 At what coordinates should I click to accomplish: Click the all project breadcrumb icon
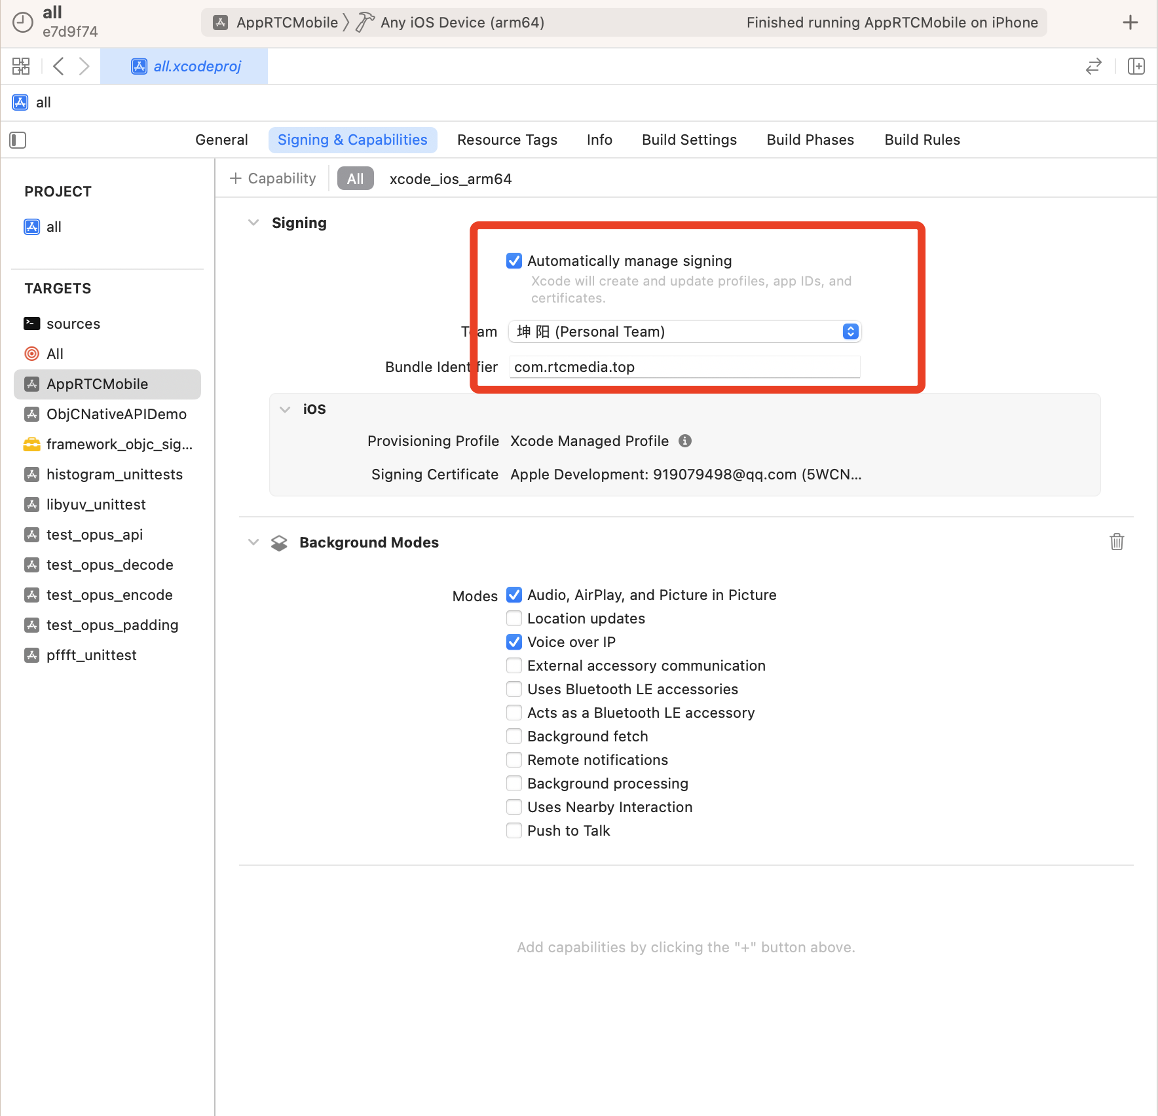(20, 102)
